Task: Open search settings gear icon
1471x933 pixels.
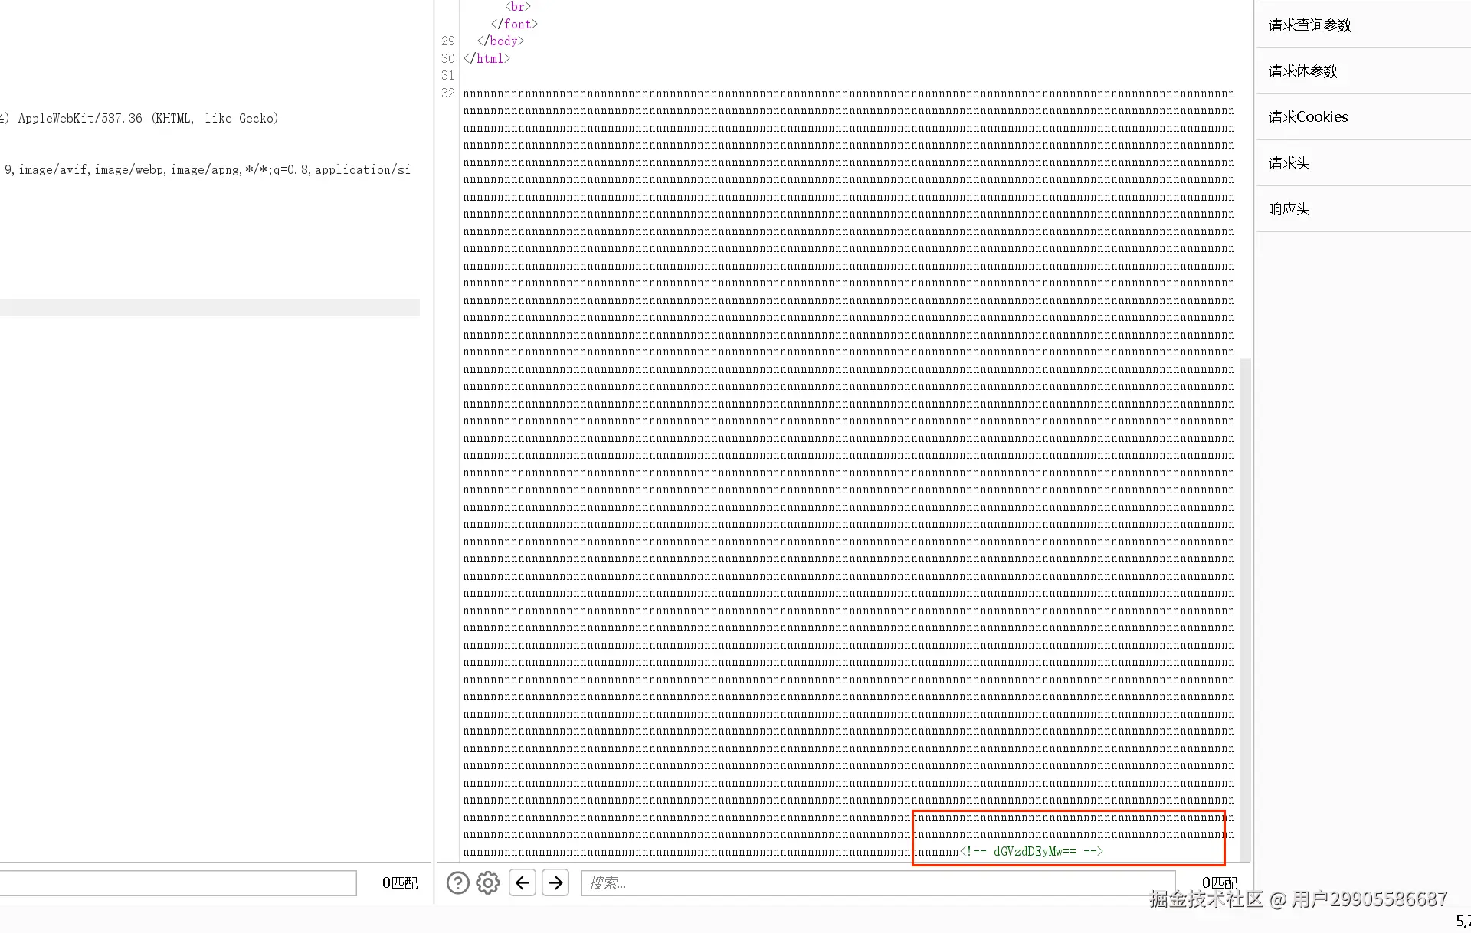Action: tap(488, 883)
